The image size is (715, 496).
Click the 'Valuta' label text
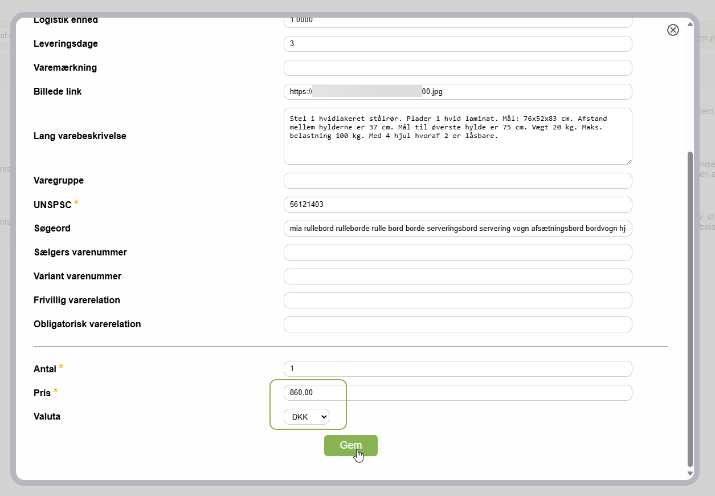click(47, 417)
